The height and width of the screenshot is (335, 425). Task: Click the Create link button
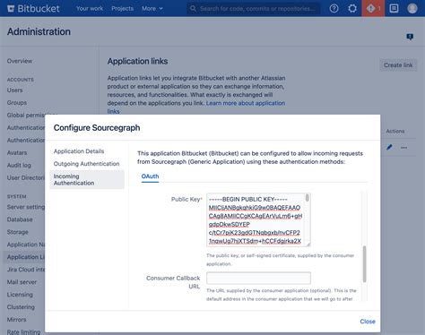[398, 65]
